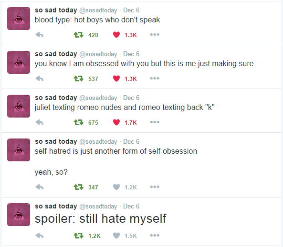Open more menu on "juliet texting romeo" tweet
283x247 pixels.
155,122
